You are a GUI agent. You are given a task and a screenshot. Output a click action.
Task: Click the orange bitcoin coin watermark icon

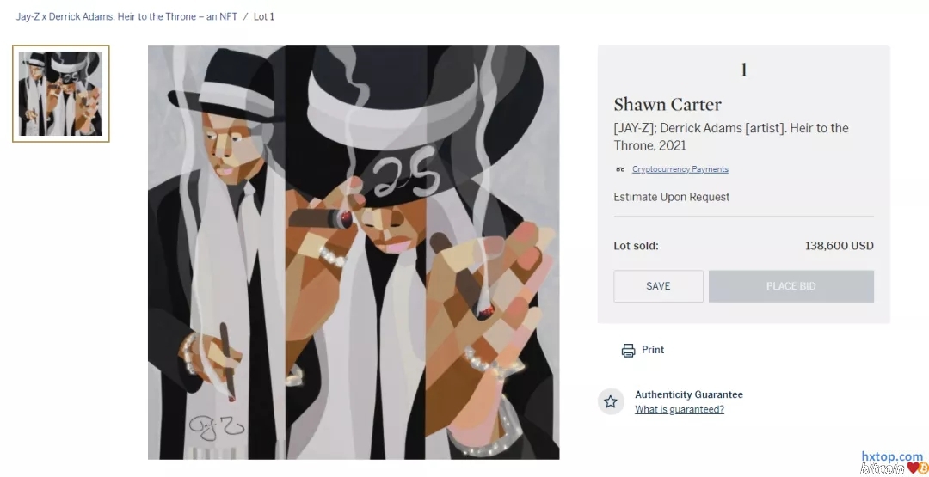[x=923, y=468]
